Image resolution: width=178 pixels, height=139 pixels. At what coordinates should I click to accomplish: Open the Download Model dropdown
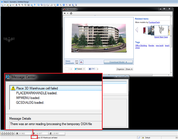118,62
